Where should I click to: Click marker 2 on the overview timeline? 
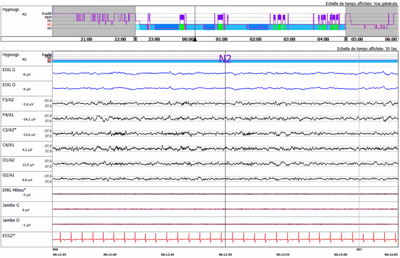tap(345, 39)
